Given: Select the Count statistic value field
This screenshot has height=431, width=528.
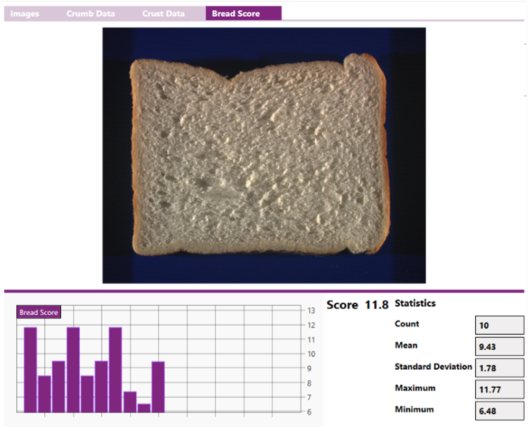Looking at the screenshot, I should (499, 325).
